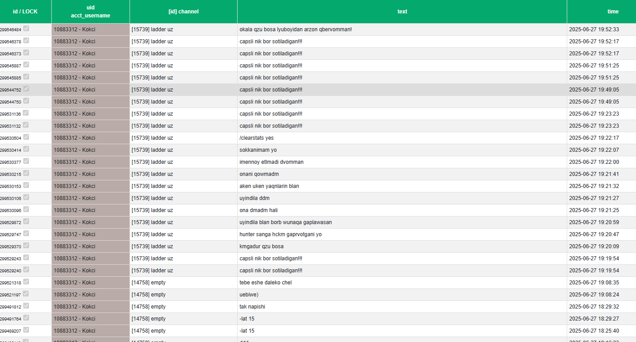This screenshot has width=636, height=342.
Task: Click the 'uyindila ddm' message
Action: tap(255, 198)
